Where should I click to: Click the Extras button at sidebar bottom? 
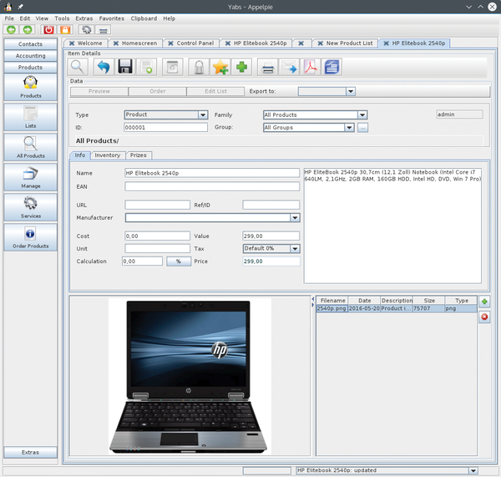point(31,453)
